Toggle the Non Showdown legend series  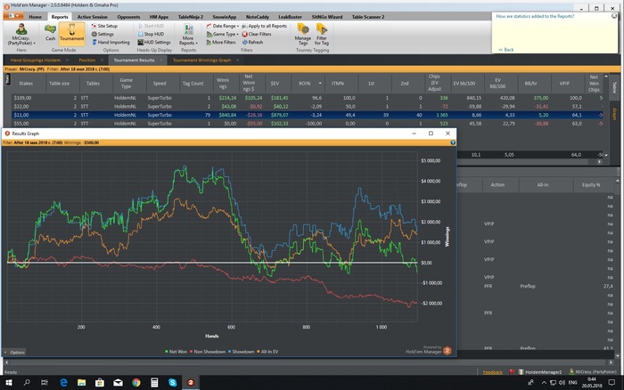point(208,352)
